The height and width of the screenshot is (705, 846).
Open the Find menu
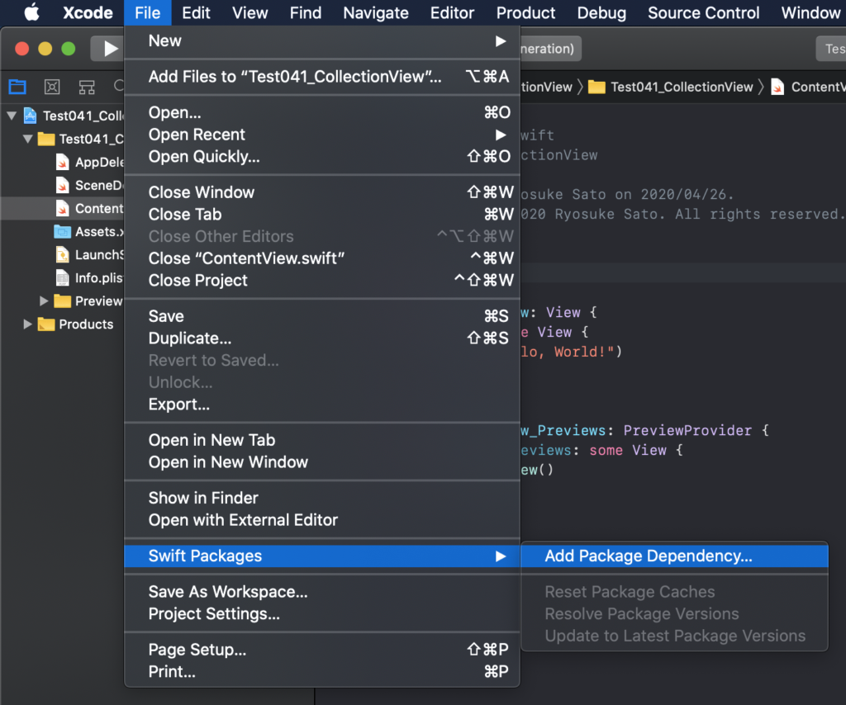point(306,12)
